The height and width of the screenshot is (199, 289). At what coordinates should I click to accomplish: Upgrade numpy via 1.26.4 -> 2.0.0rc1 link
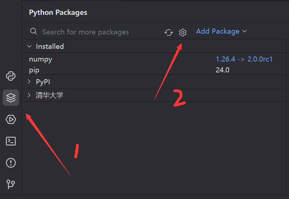click(244, 59)
